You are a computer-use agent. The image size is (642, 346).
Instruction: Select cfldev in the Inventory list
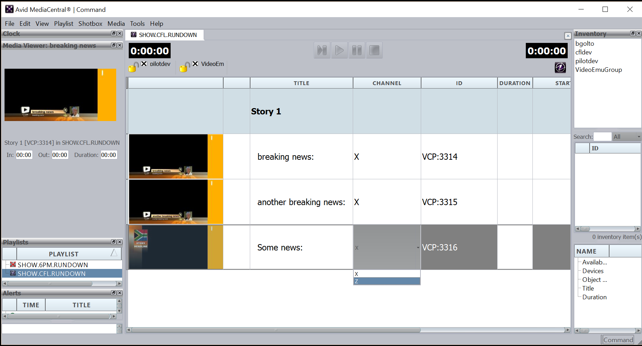[x=583, y=52]
